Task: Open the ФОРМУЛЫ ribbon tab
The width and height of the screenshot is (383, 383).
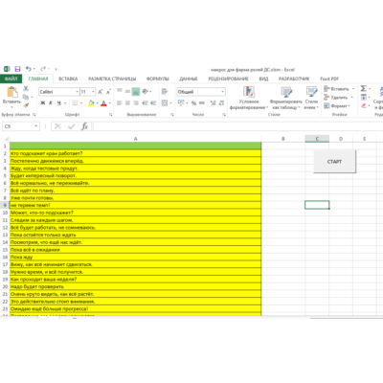Action: pos(158,79)
